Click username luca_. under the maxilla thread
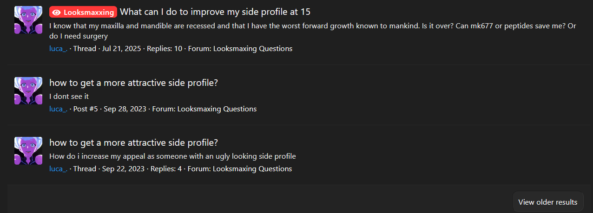Image resolution: width=593 pixels, height=213 pixels. click(58, 49)
